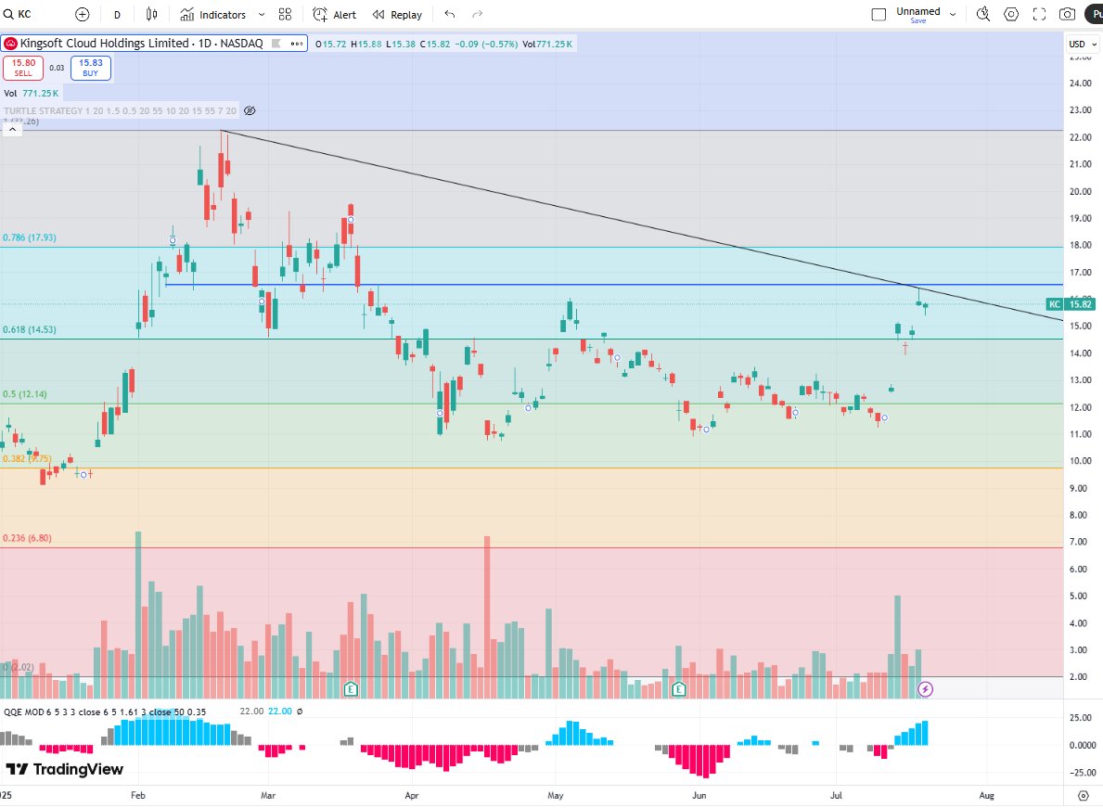Open the first earnings E marker near April
1103x808 pixels.
tap(351, 689)
